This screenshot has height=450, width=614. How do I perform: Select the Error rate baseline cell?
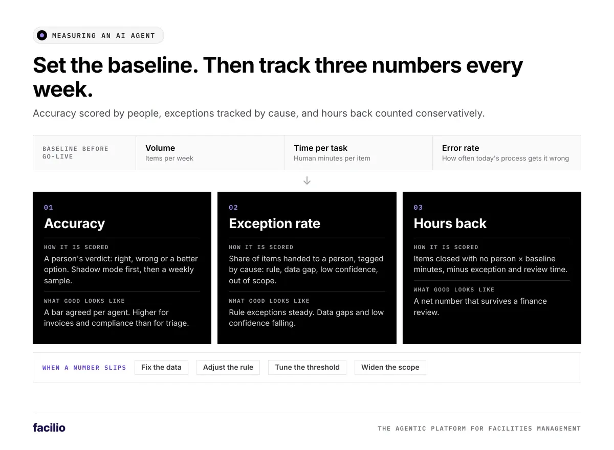507,152
